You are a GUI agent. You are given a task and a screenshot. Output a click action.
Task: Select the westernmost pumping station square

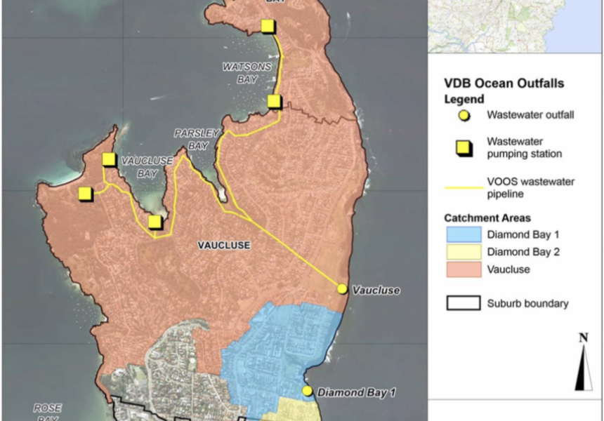point(86,193)
